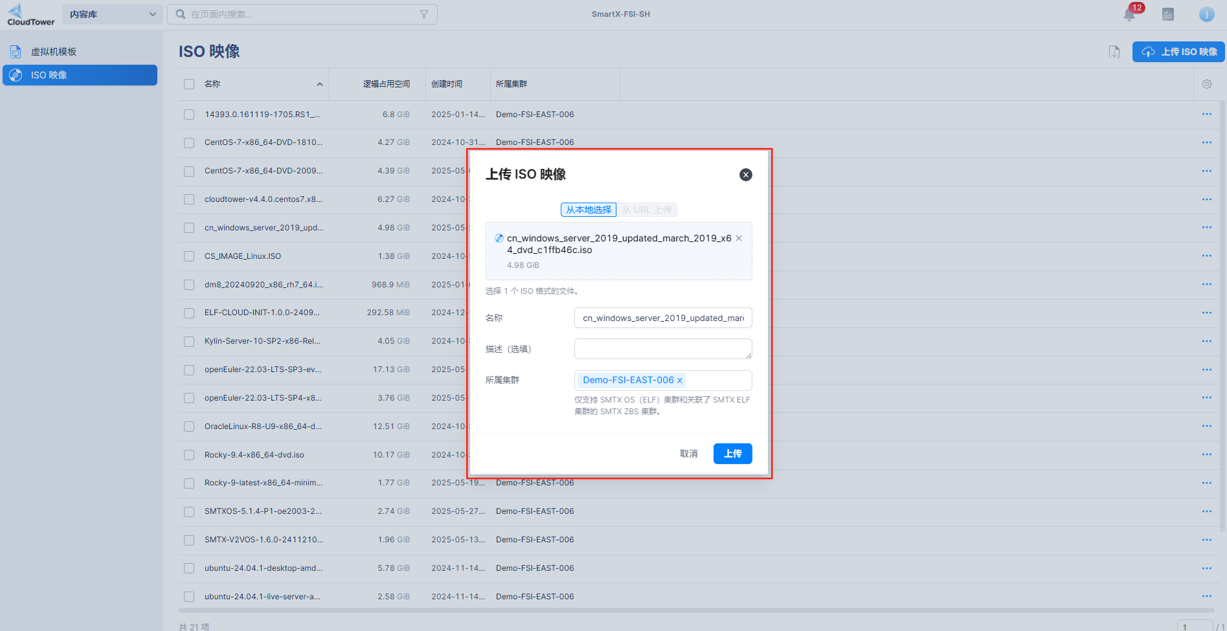Switch to 从 URL 上传 tab
The height and width of the screenshot is (631, 1227).
click(646, 210)
